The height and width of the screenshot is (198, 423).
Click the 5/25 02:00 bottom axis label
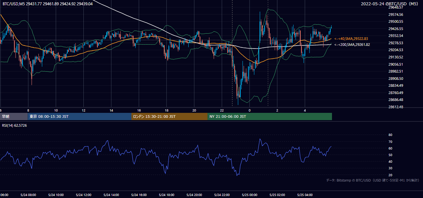point(277,195)
